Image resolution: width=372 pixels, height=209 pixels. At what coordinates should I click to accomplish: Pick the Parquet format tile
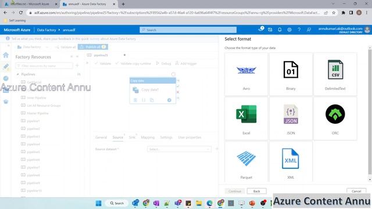pyautogui.click(x=246, y=162)
